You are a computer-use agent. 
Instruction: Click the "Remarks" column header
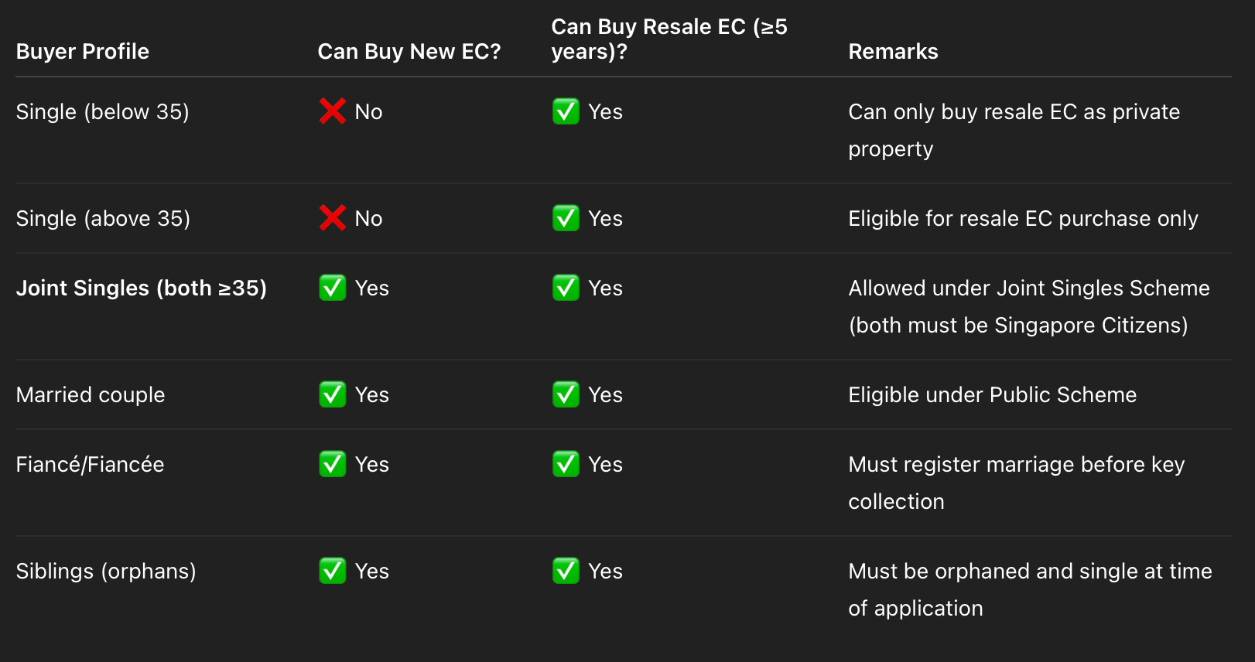pyautogui.click(x=893, y=52)
